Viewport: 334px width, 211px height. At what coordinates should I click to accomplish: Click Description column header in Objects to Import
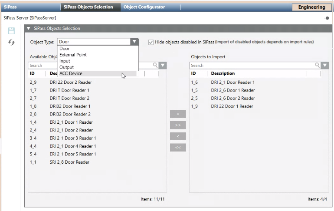[x=223, y=73]
